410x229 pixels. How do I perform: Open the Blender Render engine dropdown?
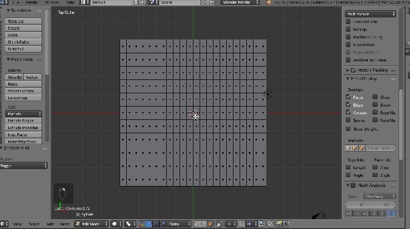(x=240, y=3)
